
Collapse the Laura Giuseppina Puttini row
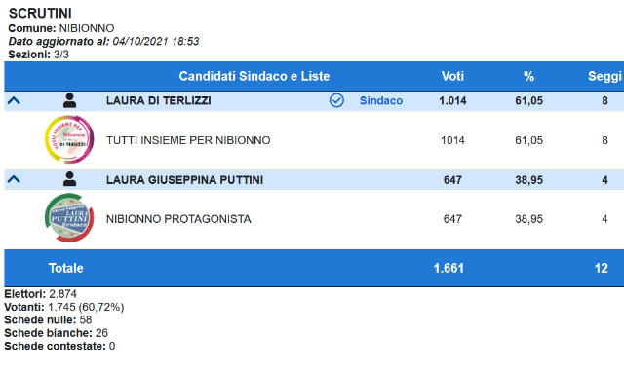coord(14,179)
